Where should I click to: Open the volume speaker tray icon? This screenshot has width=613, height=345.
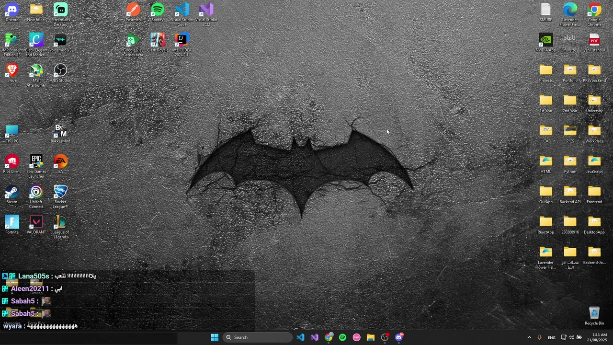[x=571, y=337]
